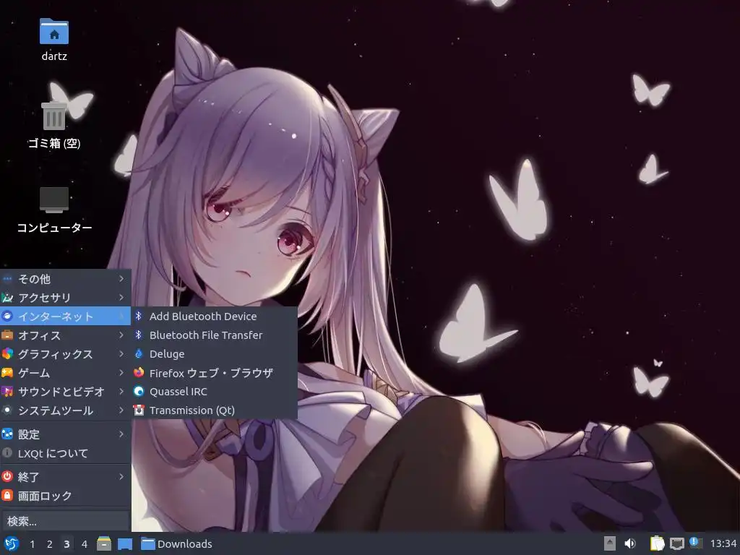Open the update notifier tray icon
740x555 pixels.
[696, 543]
